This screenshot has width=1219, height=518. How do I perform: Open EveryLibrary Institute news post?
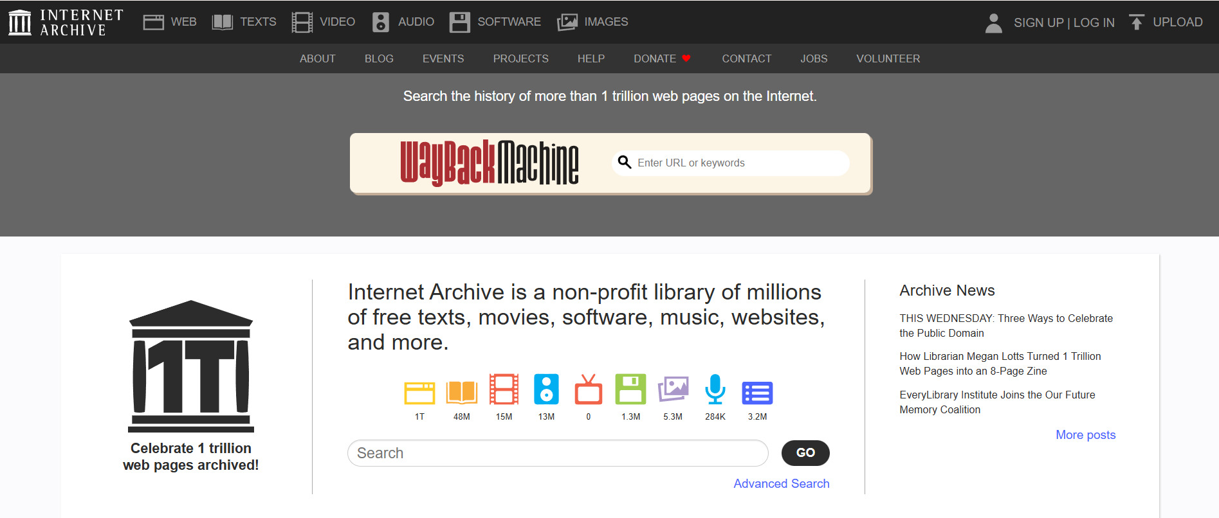[x=997, y=402]
